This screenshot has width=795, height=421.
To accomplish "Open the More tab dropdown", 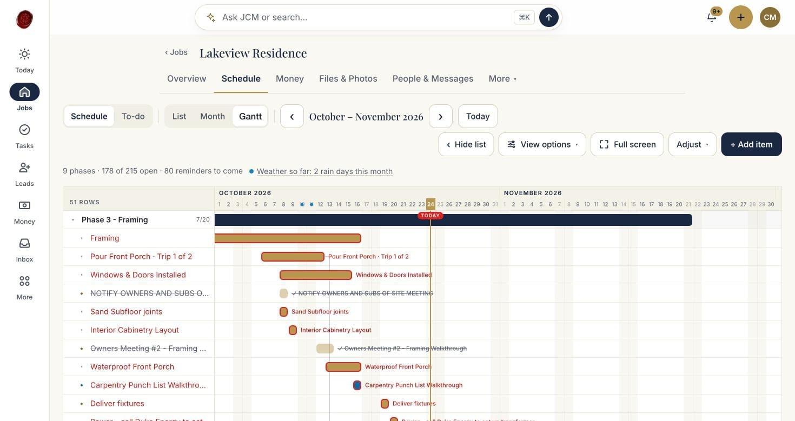I will click(502, 78).
